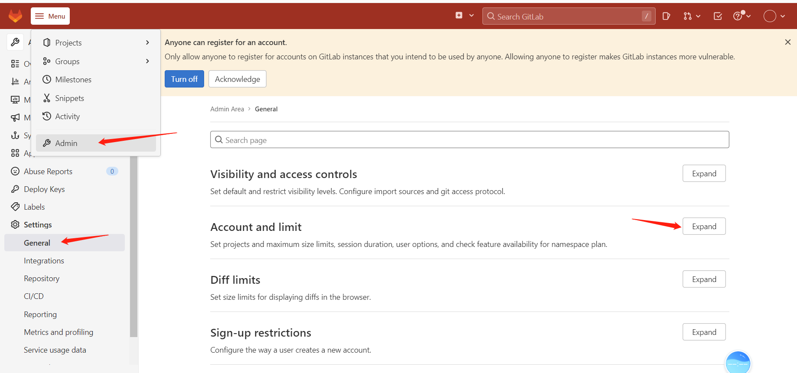Viewport: 797px width, 373px height.
Task: Expand Sign-up restrictions section
Action: point(704,332)
